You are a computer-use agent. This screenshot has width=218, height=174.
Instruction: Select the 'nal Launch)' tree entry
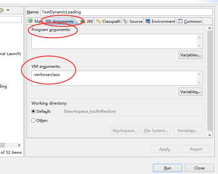[11, 54]
